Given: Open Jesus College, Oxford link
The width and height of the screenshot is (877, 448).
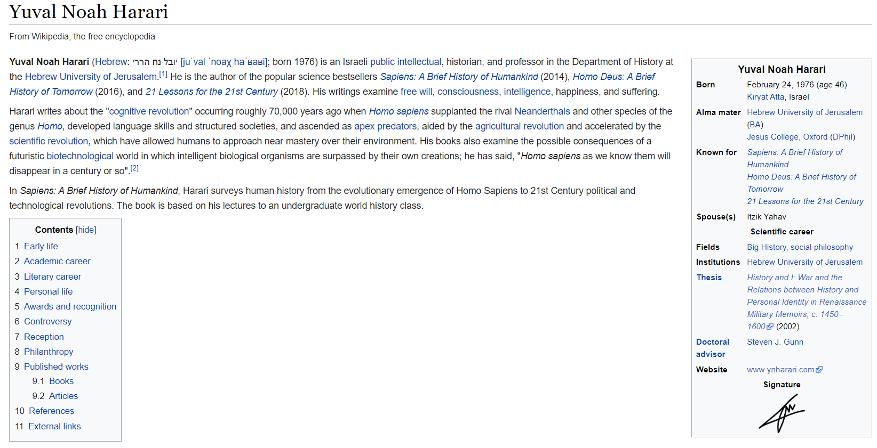Looking at the screenshot, I should click(787, 137).
